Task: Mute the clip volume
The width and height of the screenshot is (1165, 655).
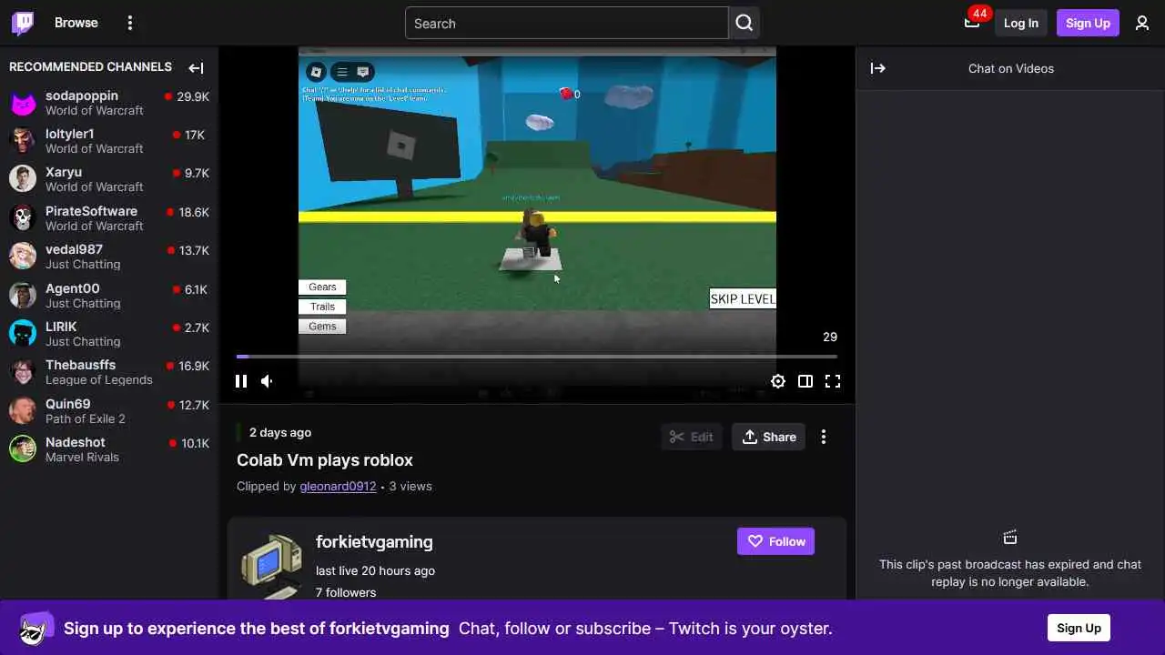Action: coord(267,381)
